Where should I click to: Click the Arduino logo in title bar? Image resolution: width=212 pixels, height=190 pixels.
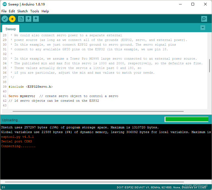5,4
